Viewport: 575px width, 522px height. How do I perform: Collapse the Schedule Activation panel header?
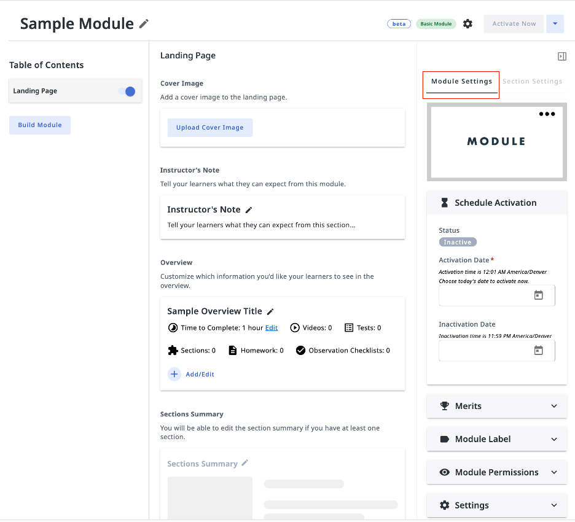(x=497, y=203)
